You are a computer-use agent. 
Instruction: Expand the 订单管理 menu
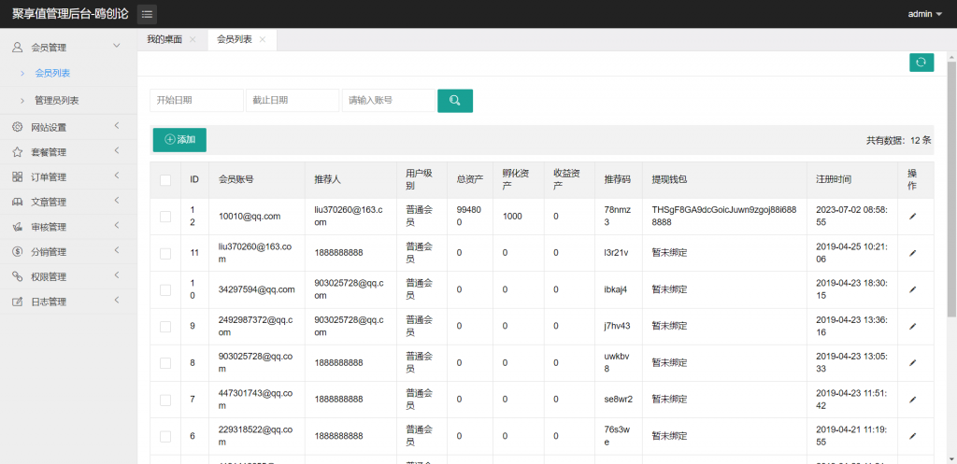point(117,176)
